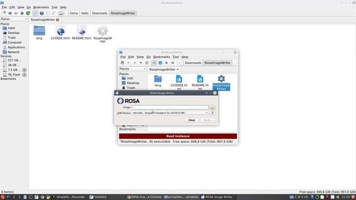This screenshot has width=356, height=200.
Task: Switch to detailed list view in root pcmanfm toolbar
Action: click(172, 63)
